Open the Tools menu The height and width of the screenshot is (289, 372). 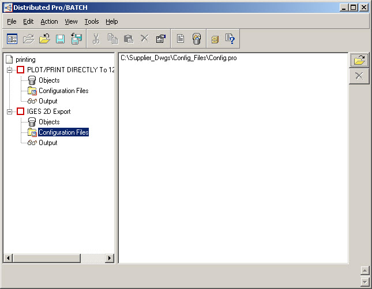coord(92,21)
